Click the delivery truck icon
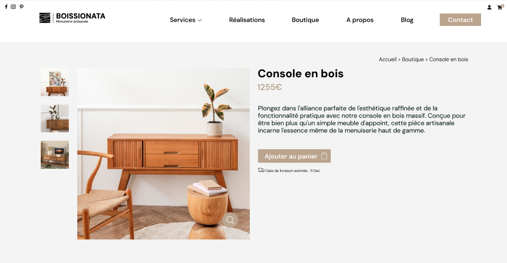 coord(261,170)
